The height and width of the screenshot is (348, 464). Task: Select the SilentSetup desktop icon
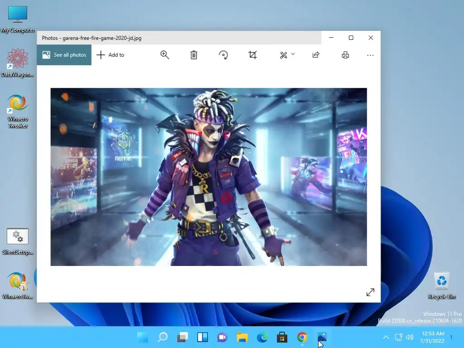pos(18,241)
